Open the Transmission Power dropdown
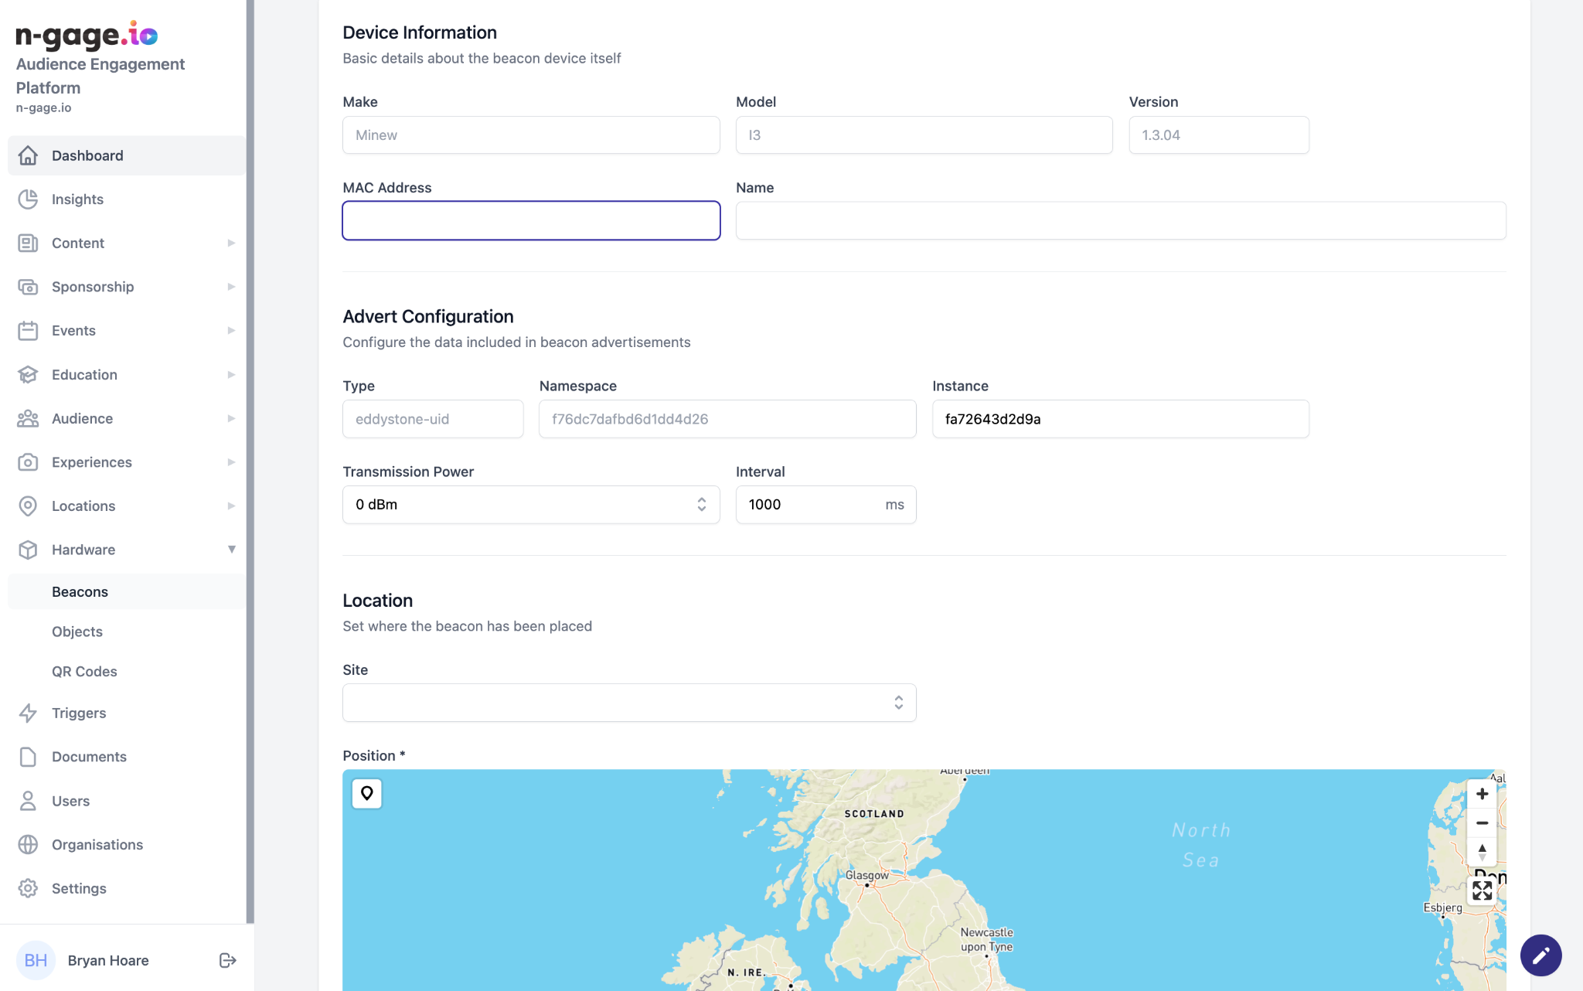 click(x=531, y=505)
